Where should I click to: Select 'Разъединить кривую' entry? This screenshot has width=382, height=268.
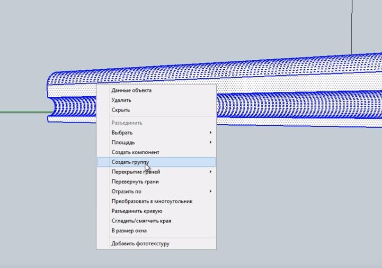pos(156,211)
